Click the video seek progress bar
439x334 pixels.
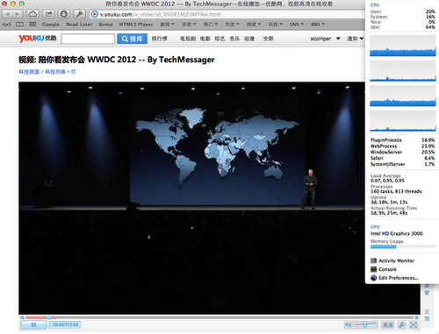(219, 317)
